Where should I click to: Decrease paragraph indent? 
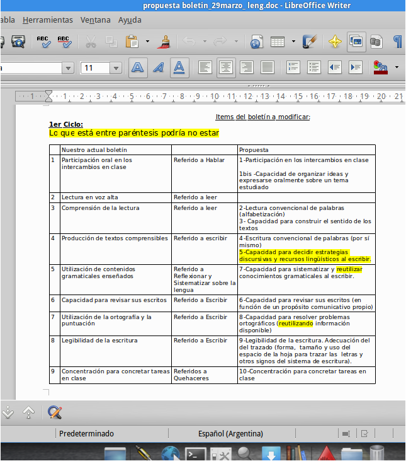click(335, 67)
